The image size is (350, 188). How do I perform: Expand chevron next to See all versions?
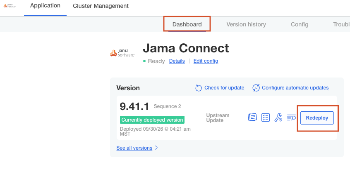point(156,148)
